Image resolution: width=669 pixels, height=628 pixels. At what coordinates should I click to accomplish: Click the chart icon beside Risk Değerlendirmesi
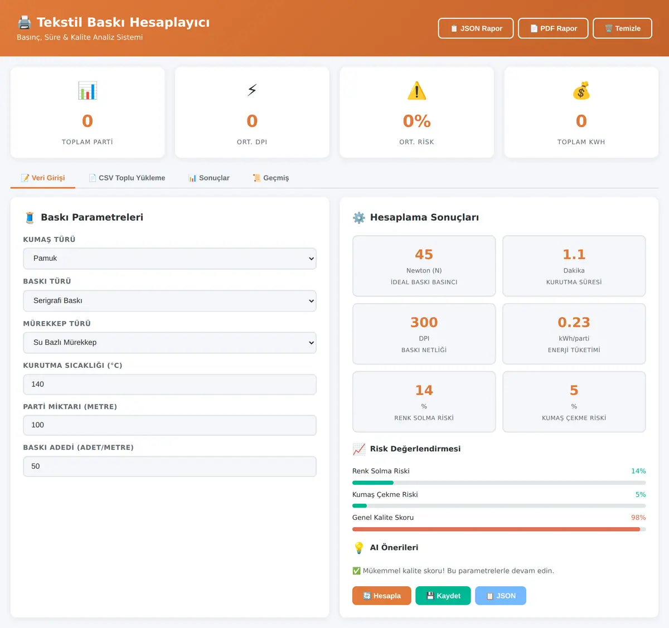pos(359,449)
